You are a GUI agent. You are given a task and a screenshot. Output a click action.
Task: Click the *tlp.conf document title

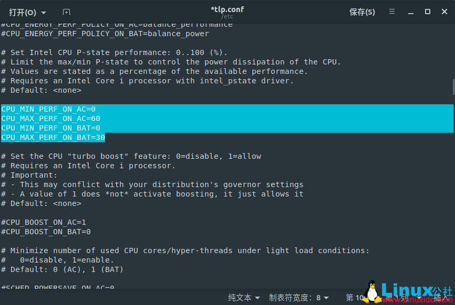point(227,8)
